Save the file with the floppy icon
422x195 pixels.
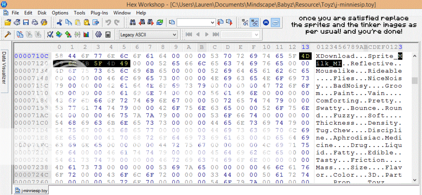point(26,23)
